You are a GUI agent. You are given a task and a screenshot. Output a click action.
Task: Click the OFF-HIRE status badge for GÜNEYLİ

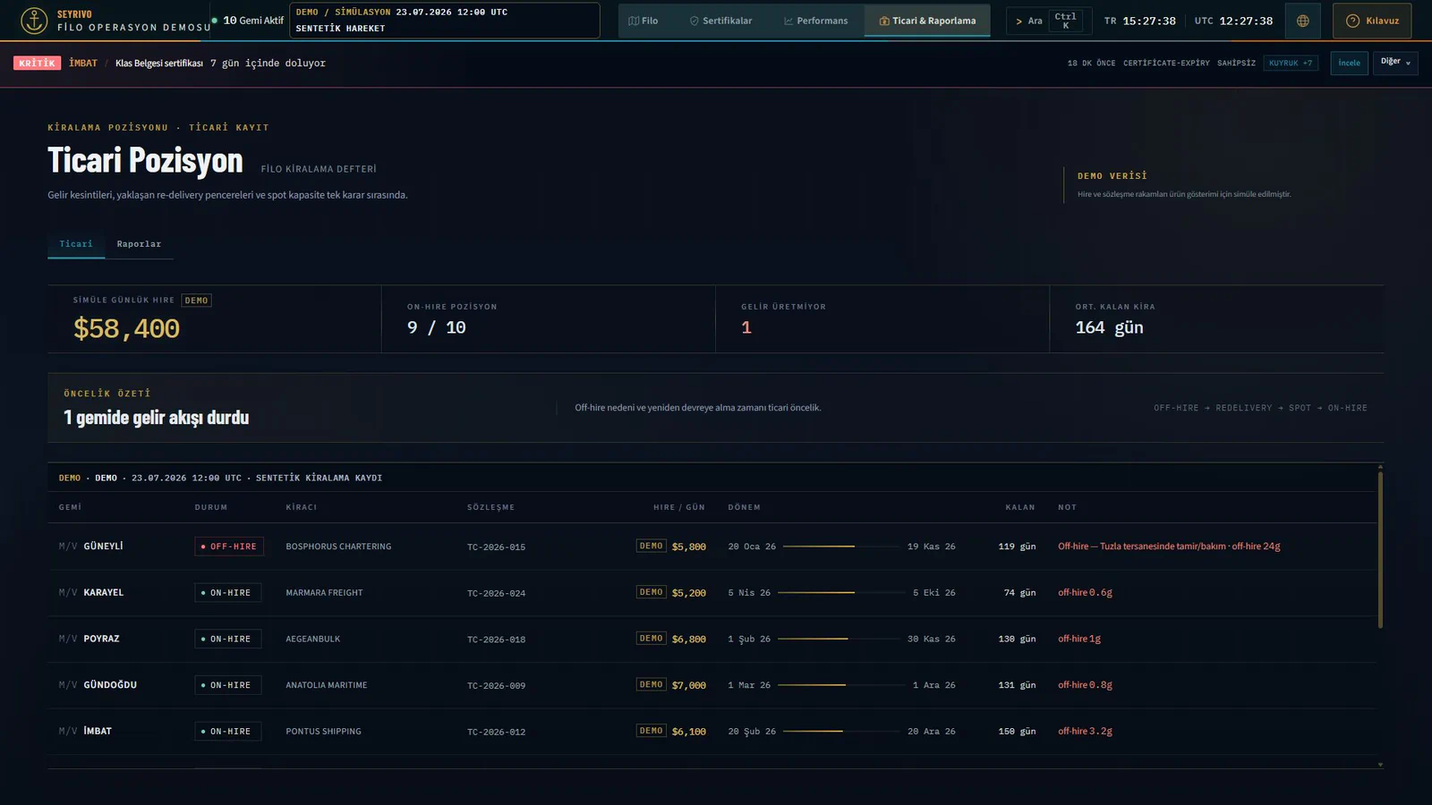click(x=229, y=547)
